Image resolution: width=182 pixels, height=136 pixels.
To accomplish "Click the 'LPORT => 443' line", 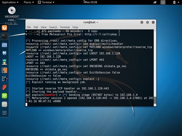I will (35, 63).
